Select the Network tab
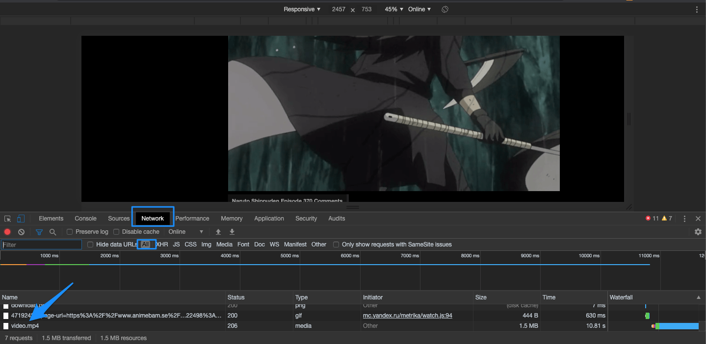Screen dimensions: 706x344 153,219
